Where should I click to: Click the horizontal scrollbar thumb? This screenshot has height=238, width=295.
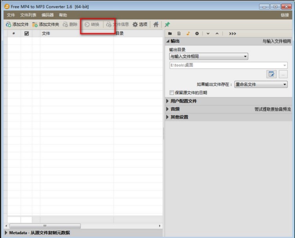[x=45, y=226]
